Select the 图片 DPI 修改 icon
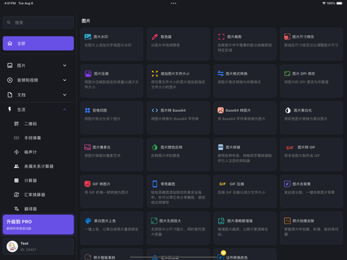 click(x=287, y=73)
